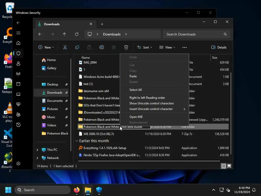The image size is (261, 196).
Task: Click the Copy icon in toolbar
Action: (x=77, y=47)
